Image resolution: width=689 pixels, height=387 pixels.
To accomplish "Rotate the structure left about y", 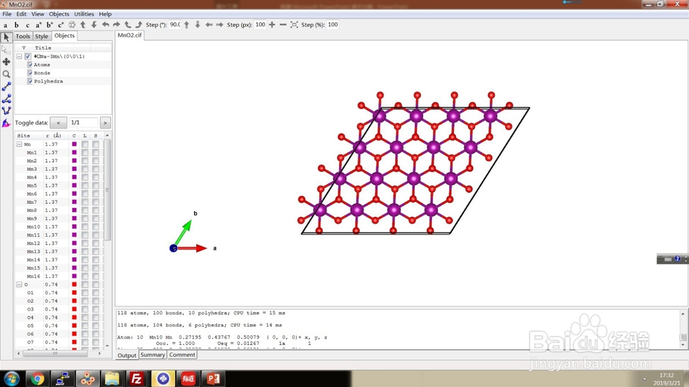I will (x=105, y=25).
